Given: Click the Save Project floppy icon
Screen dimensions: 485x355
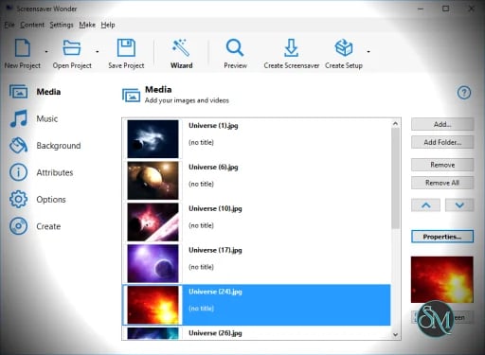Looking at the screenshot, I should [x=126, y=48].
